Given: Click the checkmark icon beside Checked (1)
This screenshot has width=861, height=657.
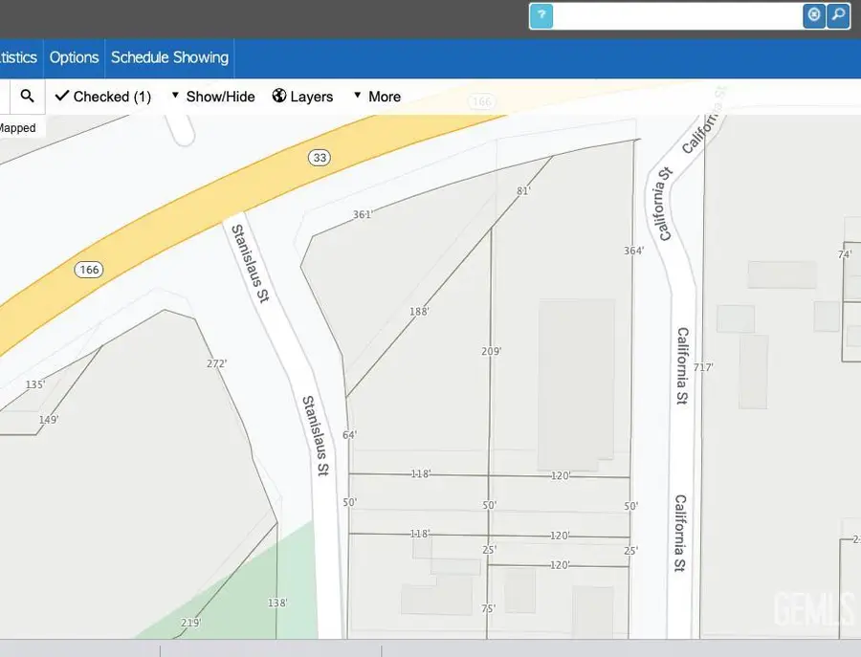Looking at the screenshot, I should point(62,96).
